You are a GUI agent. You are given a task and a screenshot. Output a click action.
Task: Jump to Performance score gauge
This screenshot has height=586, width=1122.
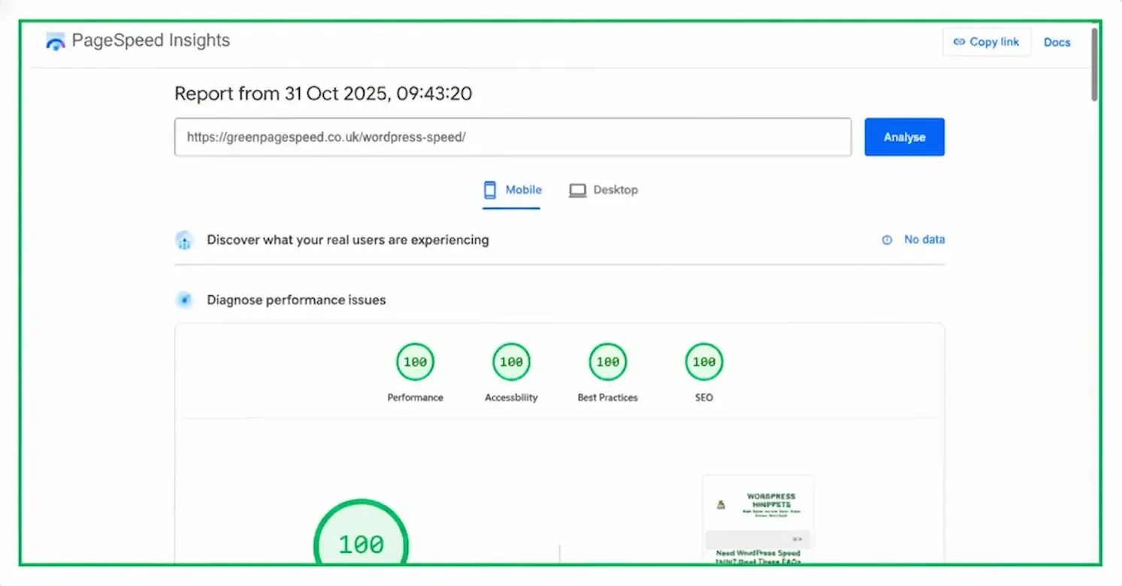point(415,362)
